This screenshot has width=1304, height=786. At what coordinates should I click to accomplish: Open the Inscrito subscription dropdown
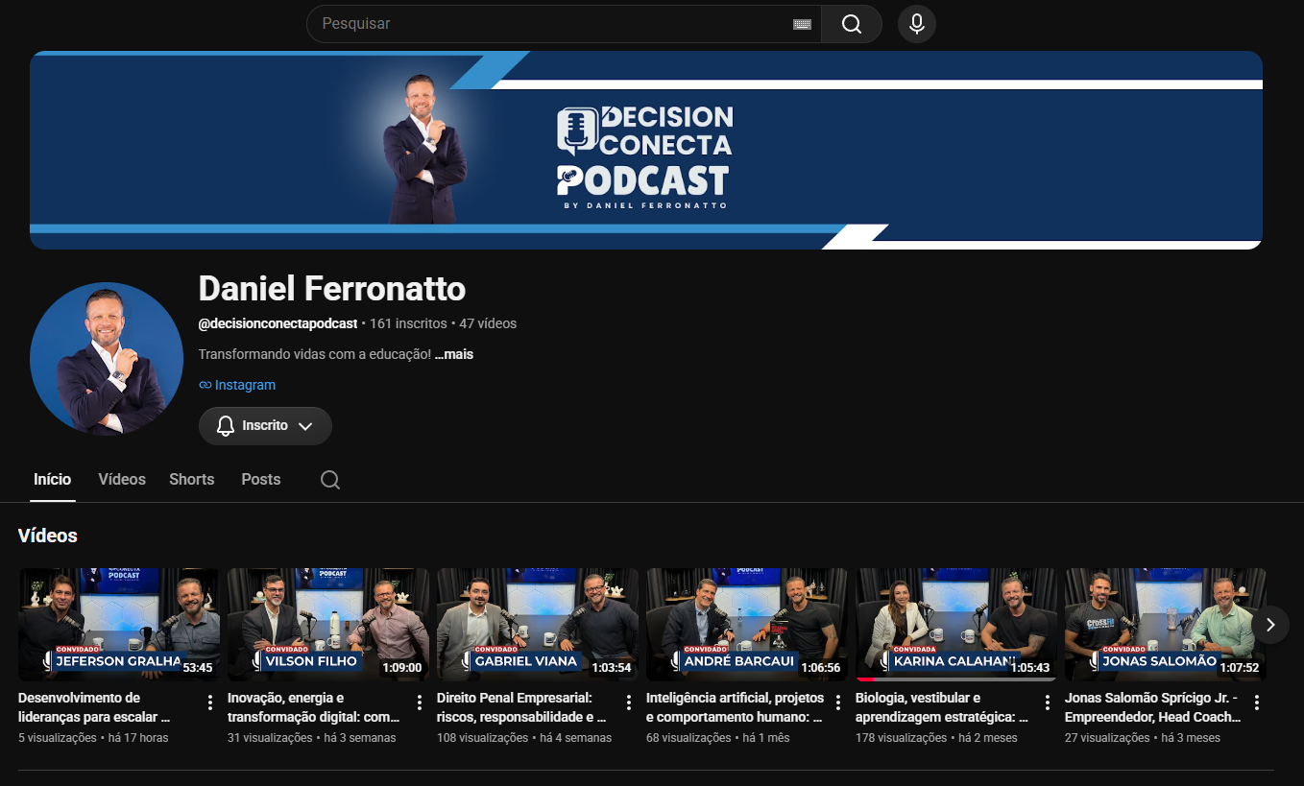point(265,426)
